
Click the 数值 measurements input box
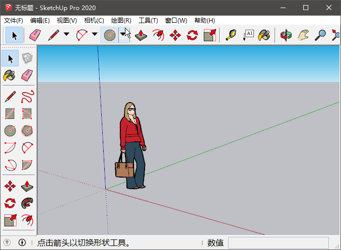[x=278, y=243]
